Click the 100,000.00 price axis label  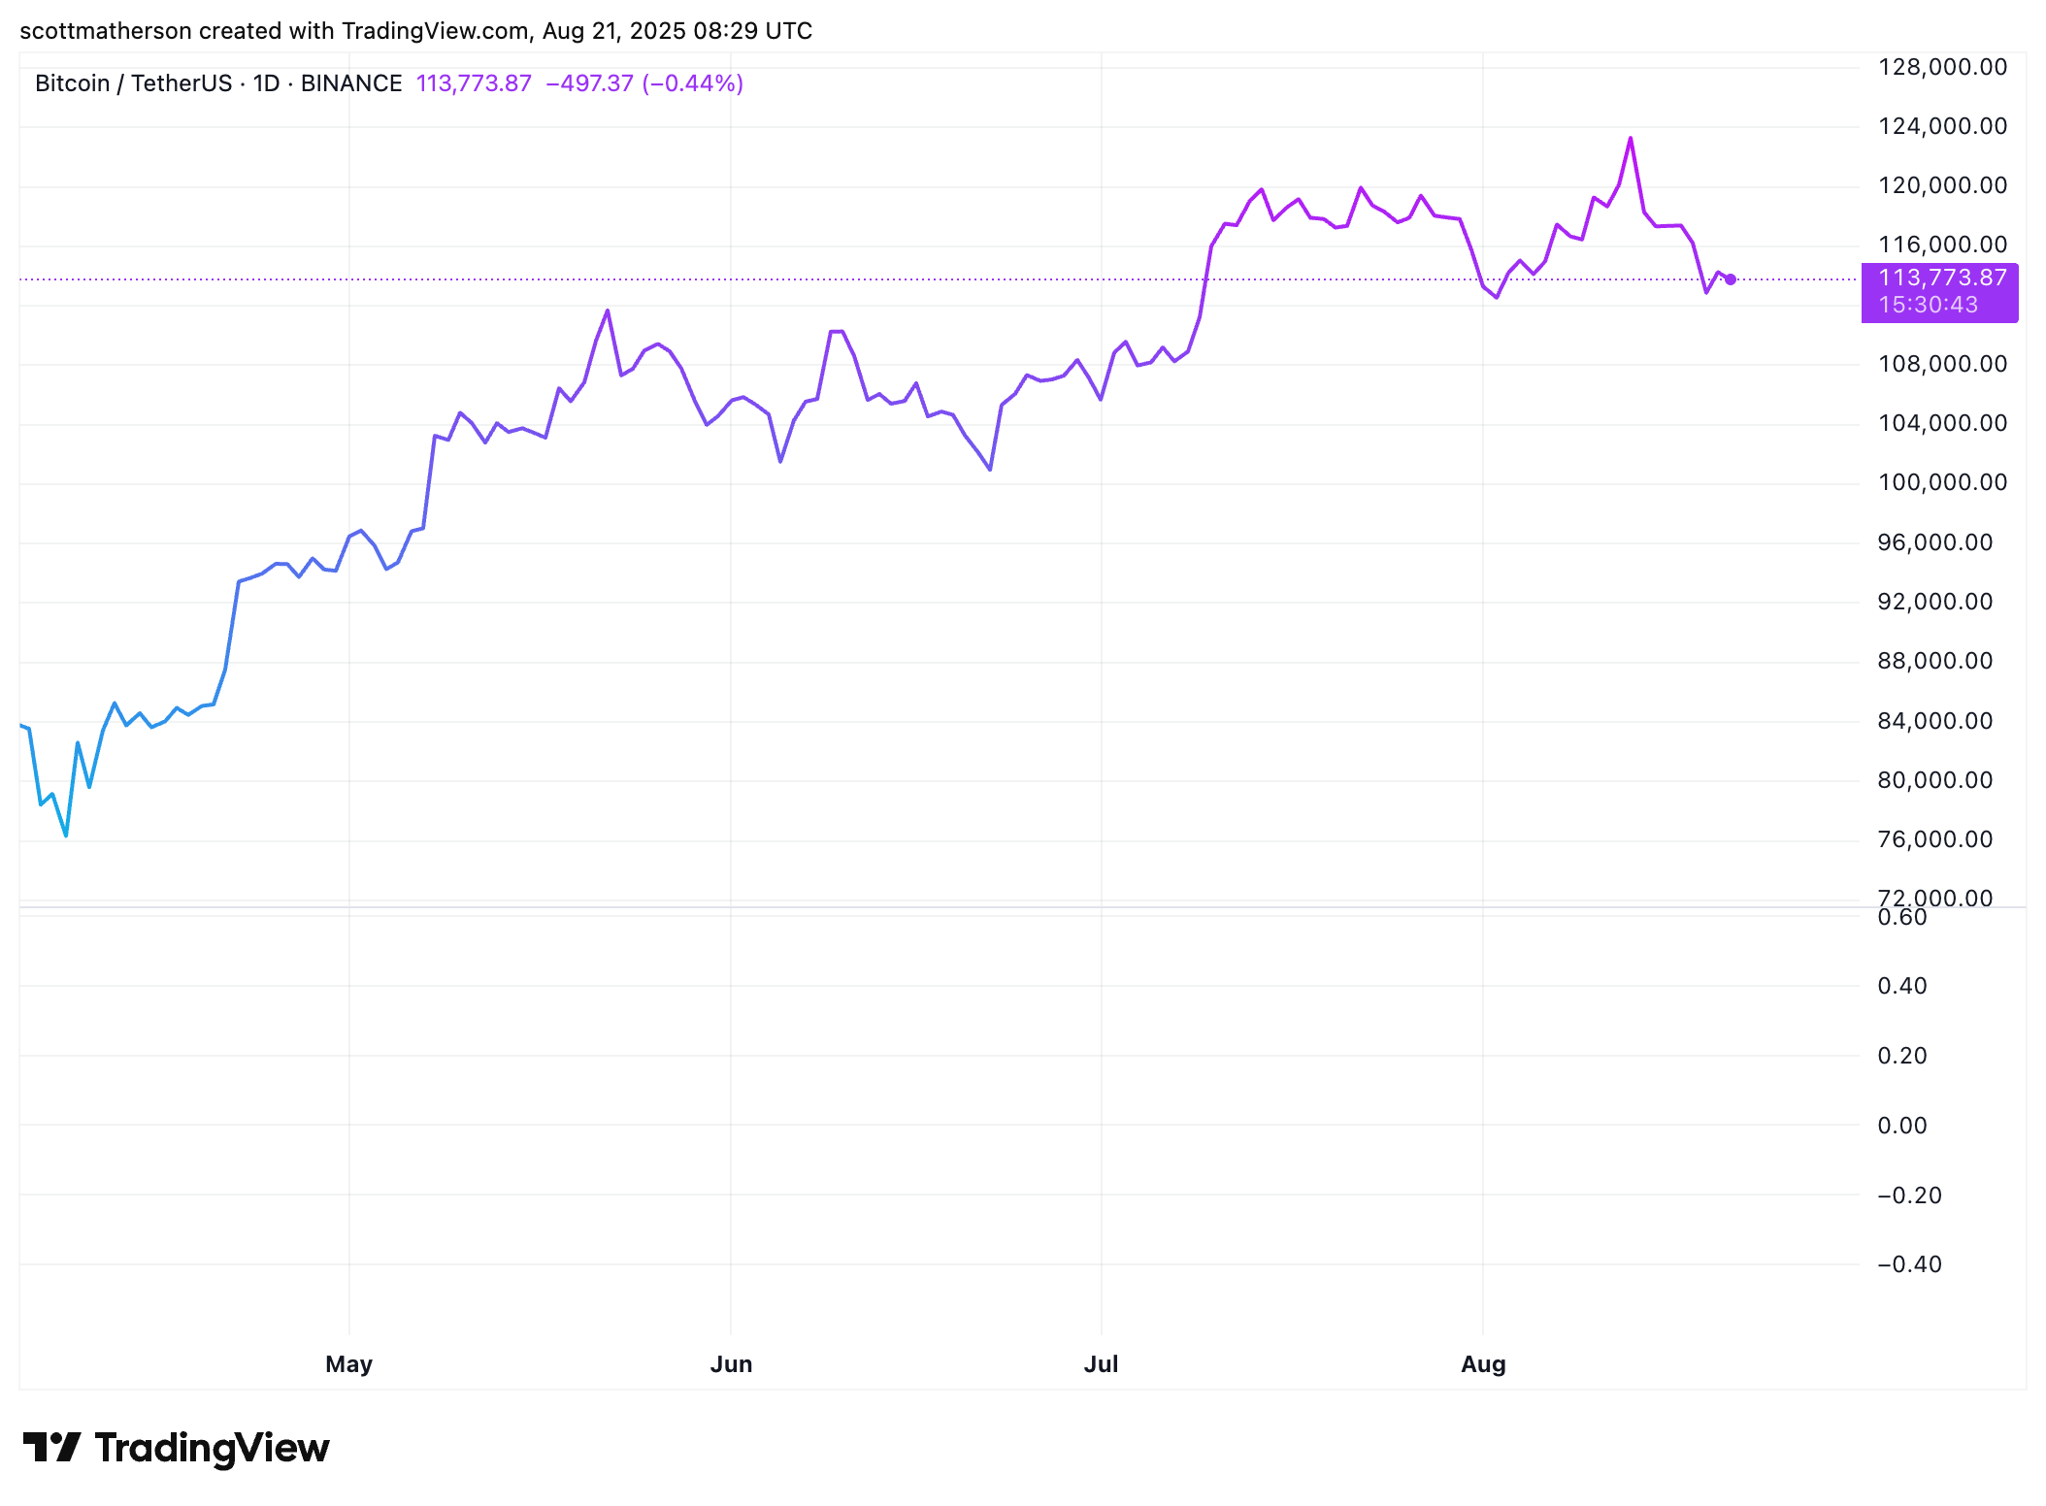point(1942,482)
